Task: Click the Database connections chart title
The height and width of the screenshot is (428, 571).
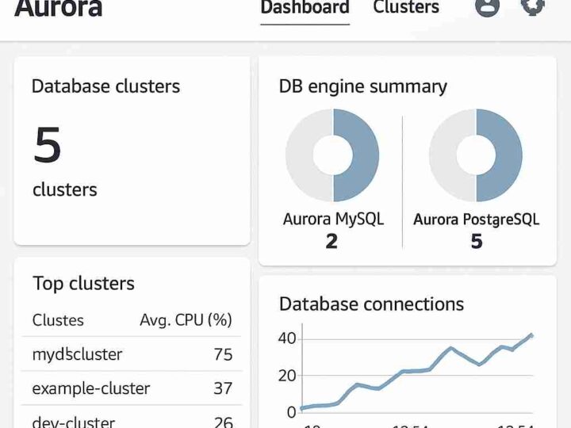Action: [371, 304]
